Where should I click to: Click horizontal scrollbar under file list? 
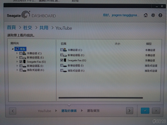(x=101, y=98)
